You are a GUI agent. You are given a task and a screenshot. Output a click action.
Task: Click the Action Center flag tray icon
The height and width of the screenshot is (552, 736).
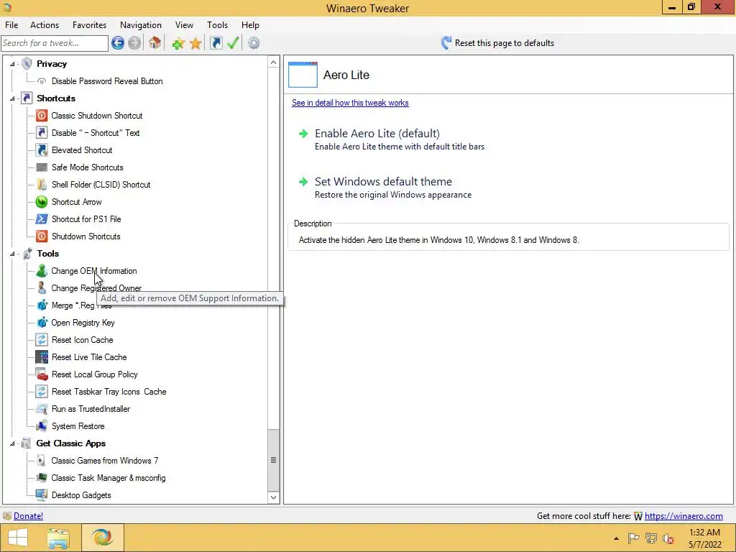point(633,538)
